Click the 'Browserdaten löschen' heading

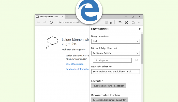point(106,95)
